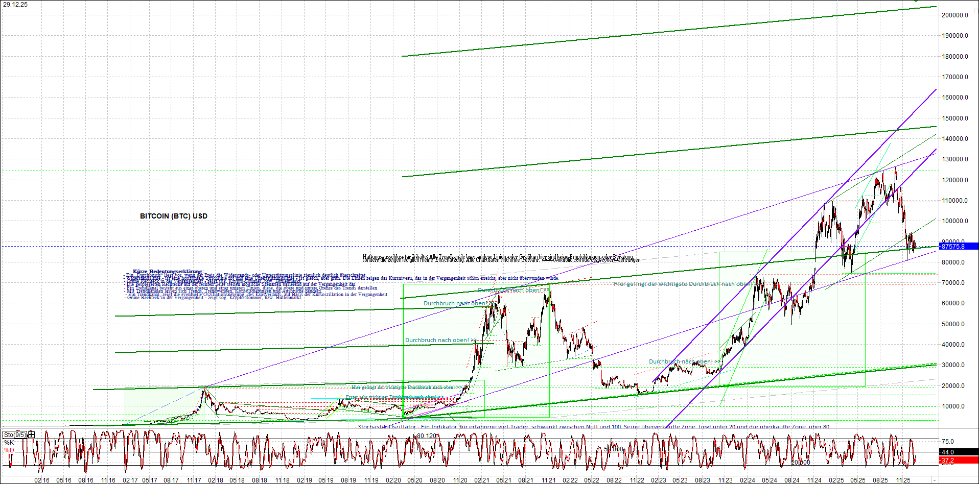Click the %D legend marker in the stochastic pane
The image size is (979, 484).
click(9, 450)
